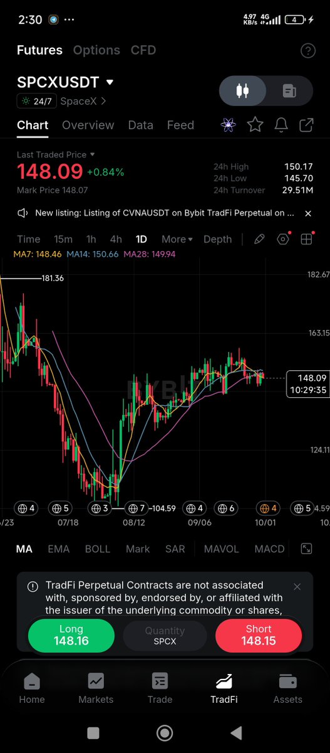Select 15m timeframe
The image size is (330, 753).
[x=63, y=239]
